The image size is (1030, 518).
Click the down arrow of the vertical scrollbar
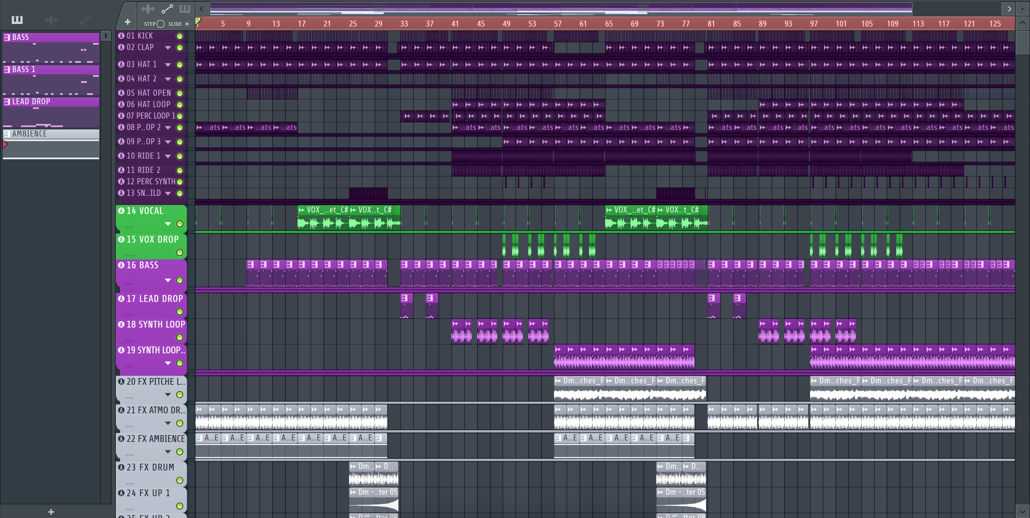click(1022, 511)
